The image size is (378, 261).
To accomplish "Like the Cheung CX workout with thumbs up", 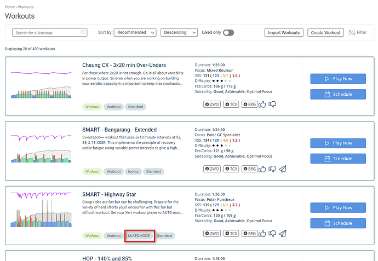I will point(264,104).
